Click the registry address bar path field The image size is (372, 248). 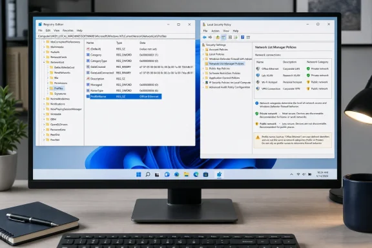tap(116, 36)
